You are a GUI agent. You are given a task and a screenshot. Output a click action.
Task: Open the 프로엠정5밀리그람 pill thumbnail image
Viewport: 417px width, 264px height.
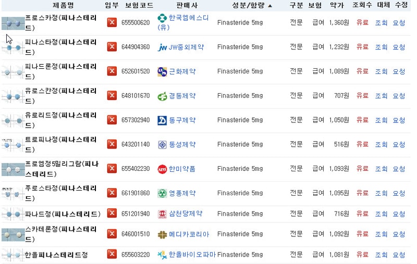13,169
